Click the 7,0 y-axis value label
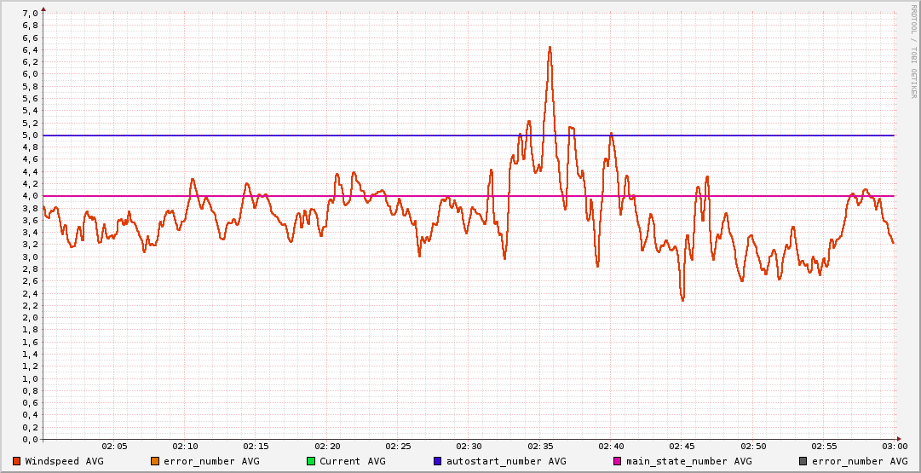The width and height of the screenshot is (921, 473). [29, 13]
